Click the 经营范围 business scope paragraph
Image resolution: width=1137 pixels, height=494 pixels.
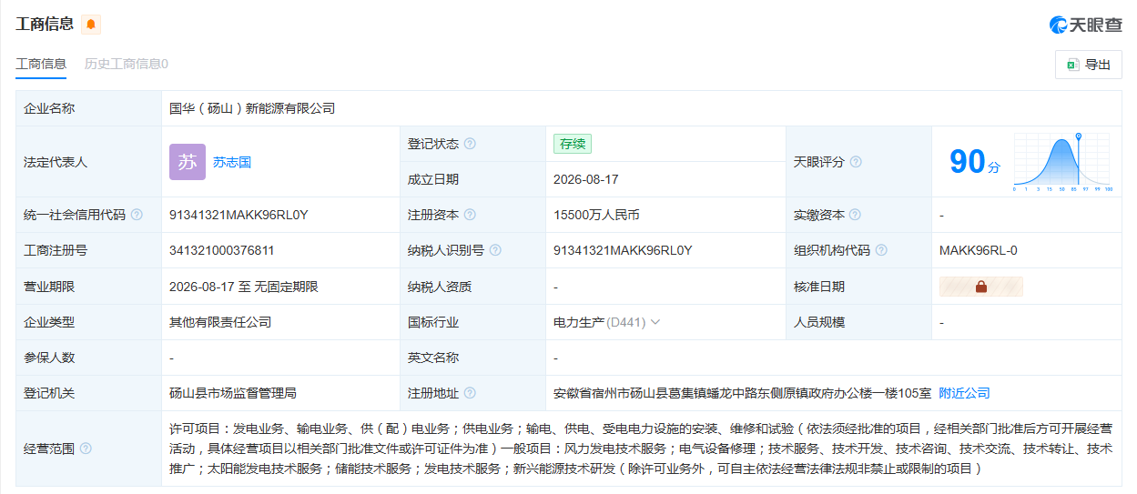641,449
